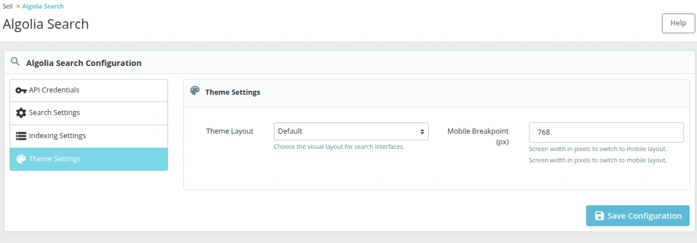
Task: Click the key icon beside API Credentials
Action: 21,90
